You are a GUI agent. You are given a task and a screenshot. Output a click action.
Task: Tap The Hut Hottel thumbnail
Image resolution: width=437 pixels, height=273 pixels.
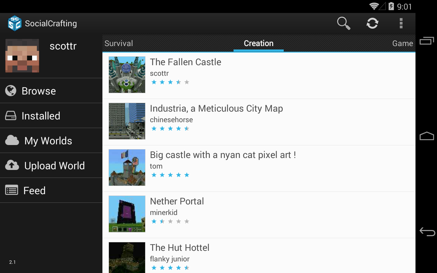click(127, 257)
